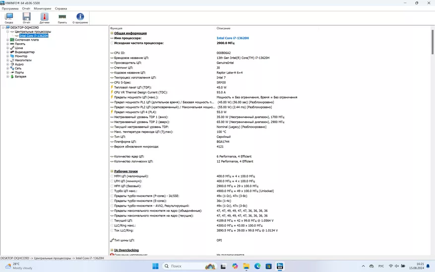Screen dimensions: 435x272
Task: Select the Монитор tree item
Action: (21, 56)
